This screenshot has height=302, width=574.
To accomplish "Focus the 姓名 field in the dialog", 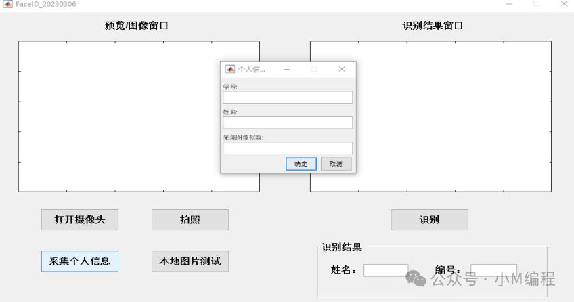I will (288, 123).
